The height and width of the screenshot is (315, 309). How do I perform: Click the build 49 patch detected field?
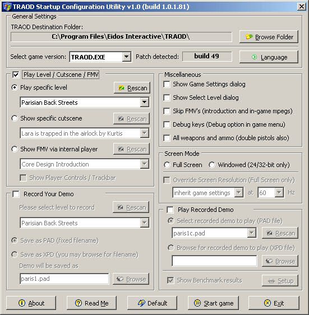pyautogui.click(x=207, y=57)
